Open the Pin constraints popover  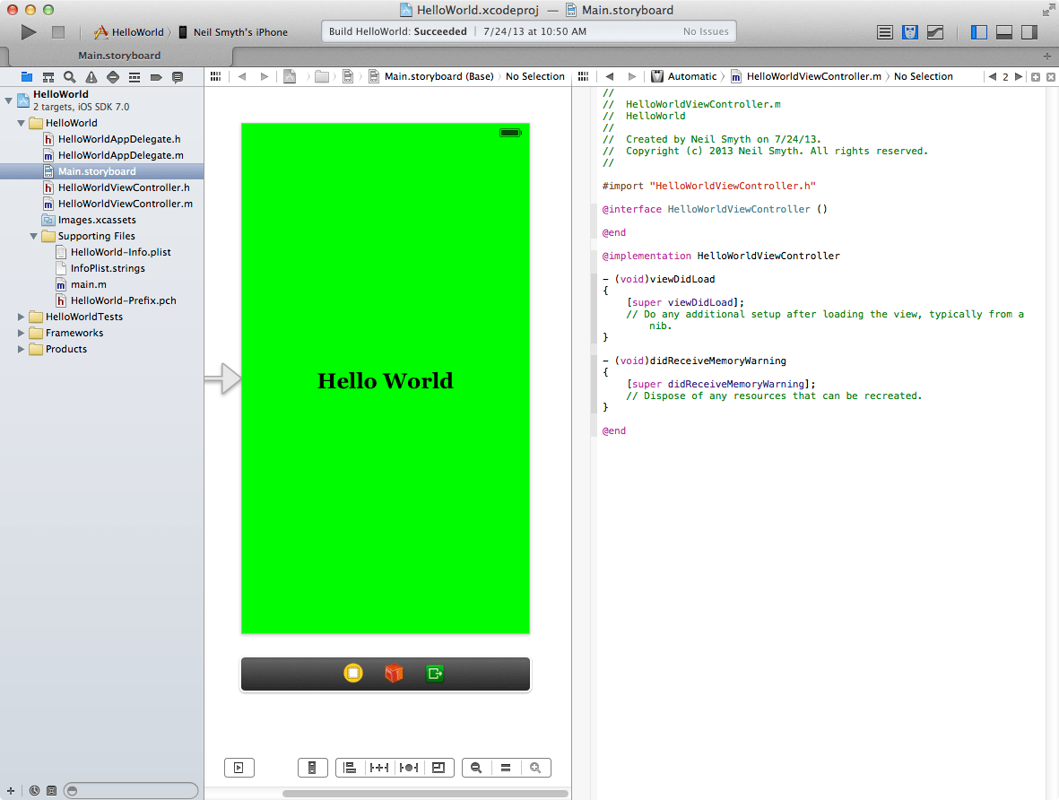coord(378,768)
